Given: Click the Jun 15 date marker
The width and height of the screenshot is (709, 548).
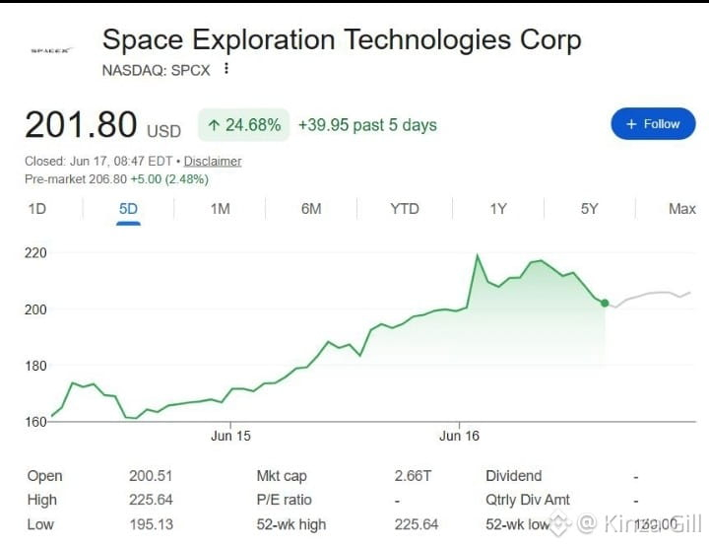Looking at the screenshot, I should point(230,436).
